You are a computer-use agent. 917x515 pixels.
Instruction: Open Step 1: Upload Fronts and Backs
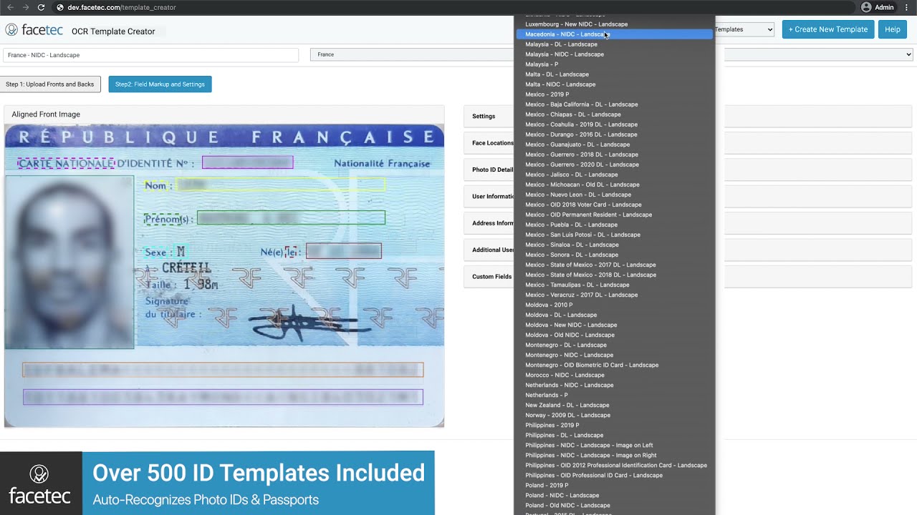[x=50, y=84]
